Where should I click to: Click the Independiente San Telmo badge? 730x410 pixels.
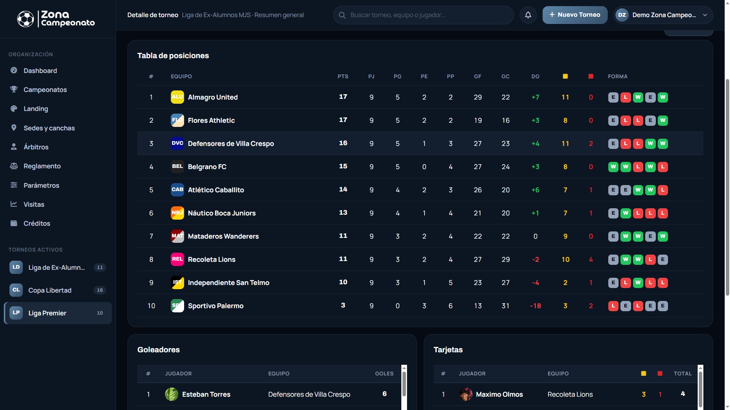tap(177, 282)
